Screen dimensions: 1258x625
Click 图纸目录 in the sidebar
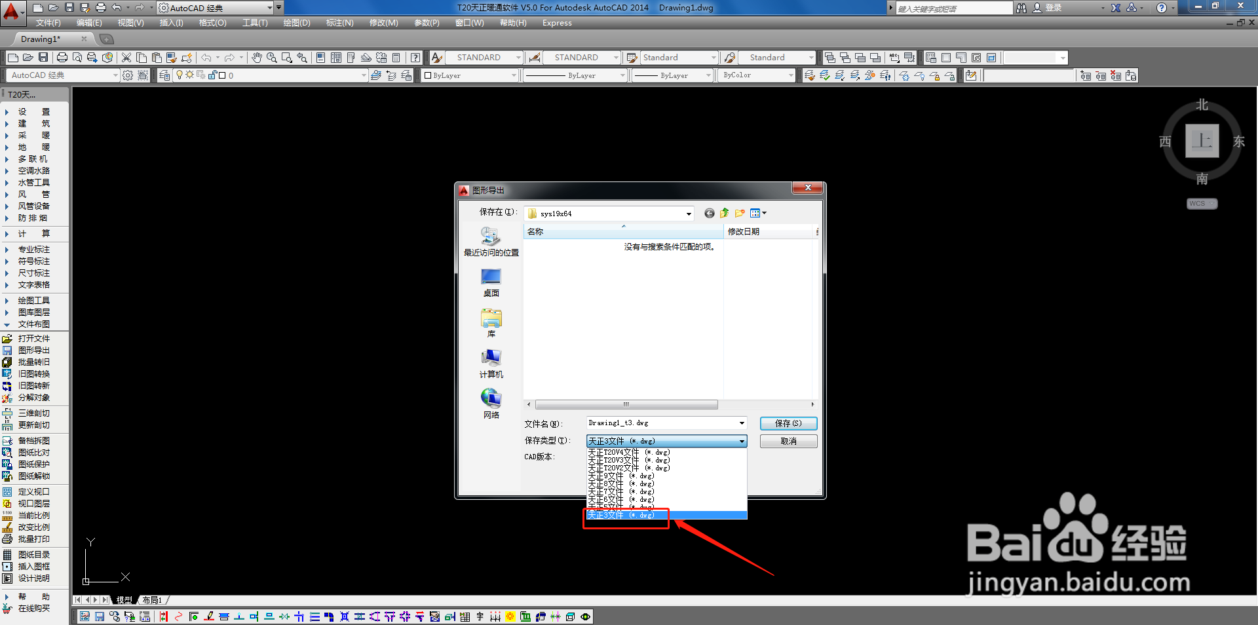pos(33,555)
